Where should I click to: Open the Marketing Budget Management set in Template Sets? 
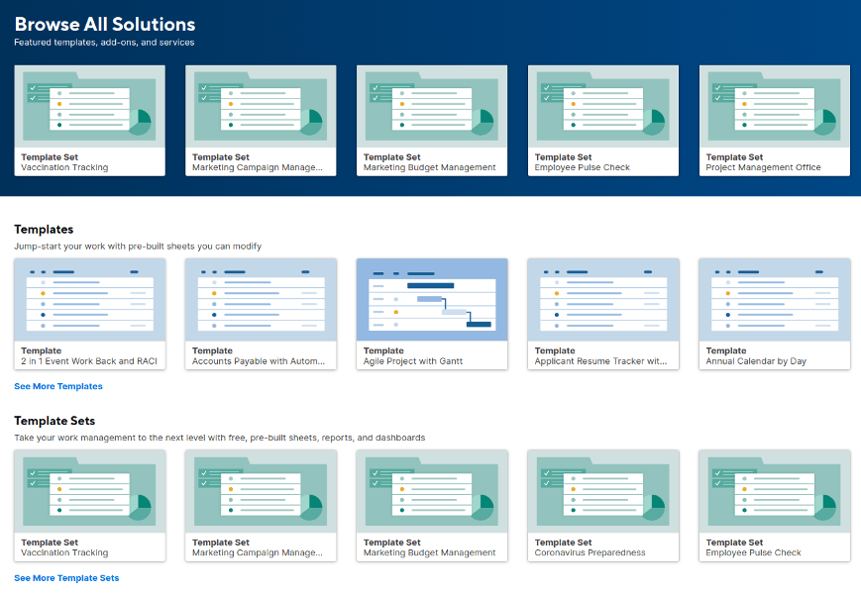[432, 503]
